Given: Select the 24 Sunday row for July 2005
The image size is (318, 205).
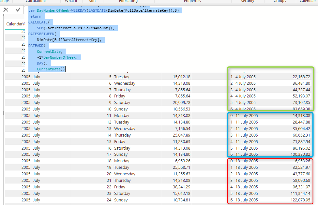Looking at the screenshot, I should click(x=121, y=200).
